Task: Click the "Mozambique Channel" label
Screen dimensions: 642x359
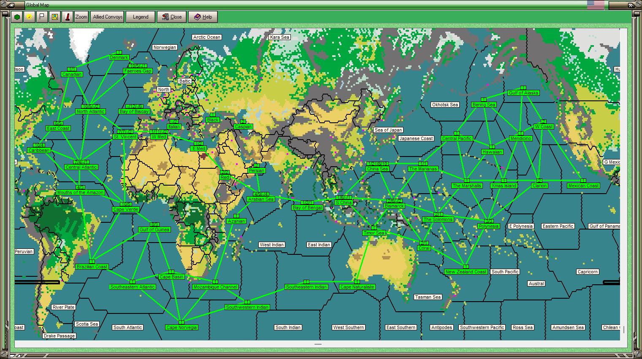Action: [x=215, y=287]
